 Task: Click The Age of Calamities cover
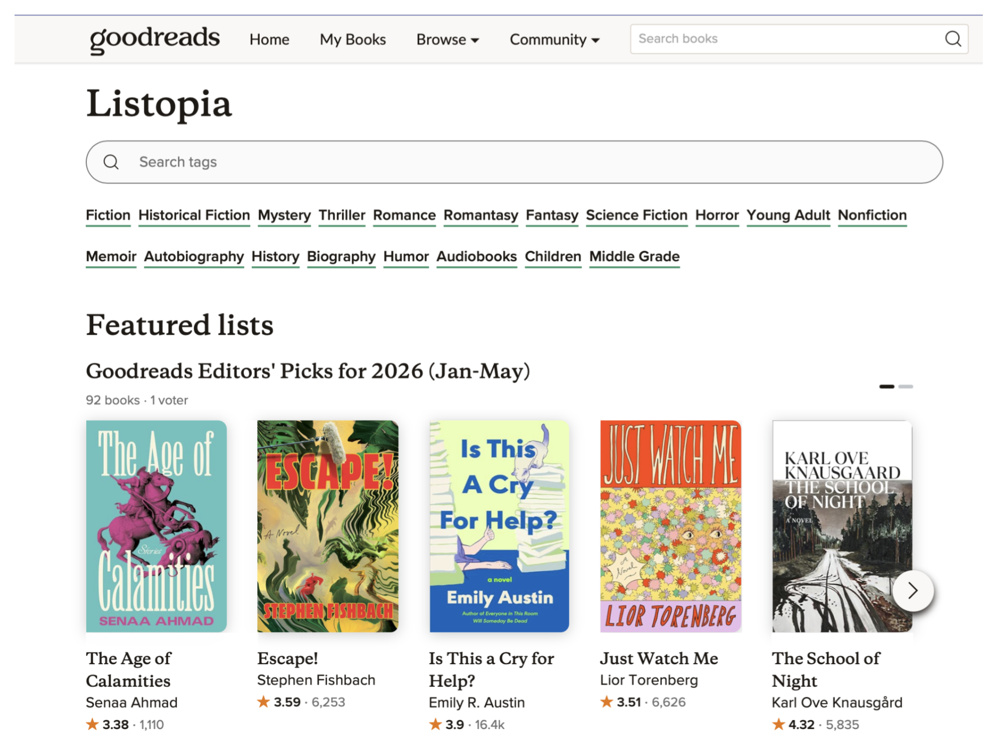[x=156, y=526]
